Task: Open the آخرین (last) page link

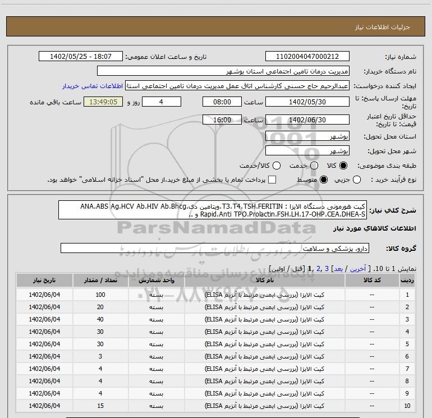Action: pos(358,268)
